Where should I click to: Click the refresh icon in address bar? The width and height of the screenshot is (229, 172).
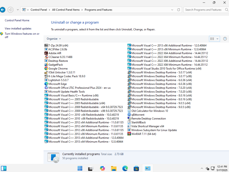(178, 10)
